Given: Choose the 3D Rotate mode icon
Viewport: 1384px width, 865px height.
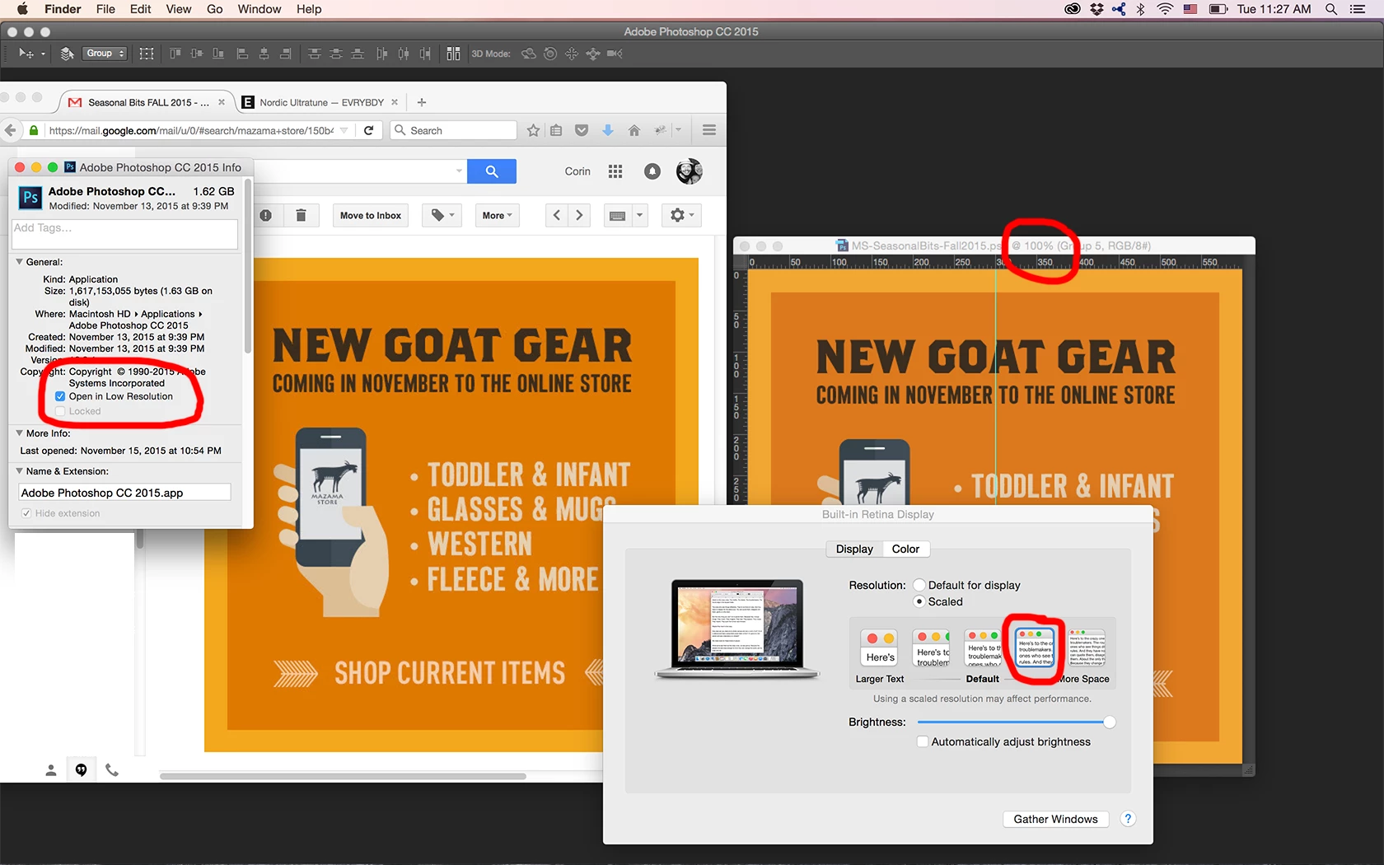Looking at the screenshot, I should coord(529,54).
